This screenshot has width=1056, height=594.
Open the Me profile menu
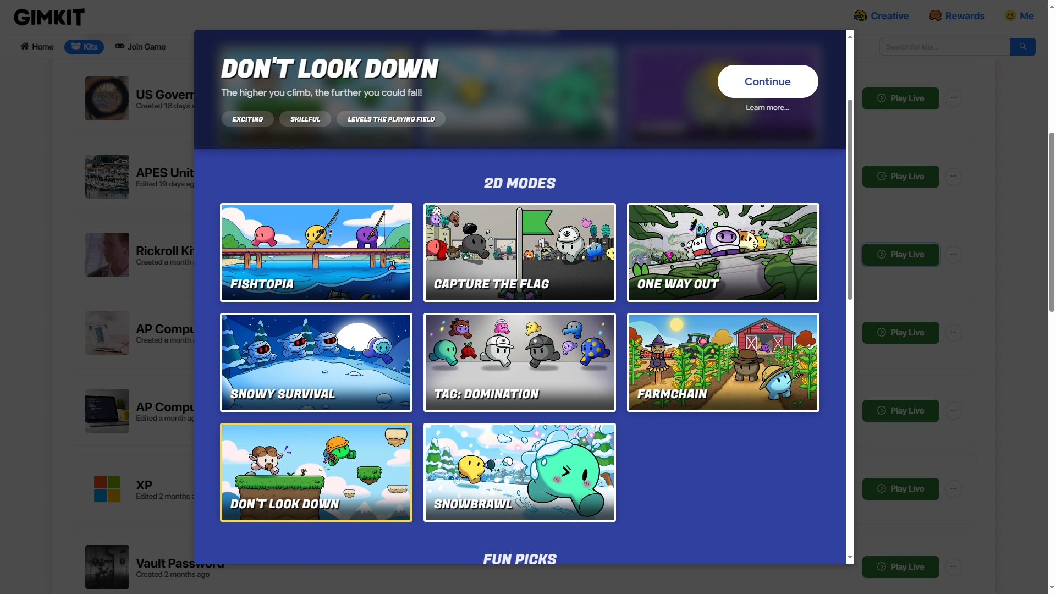pyautogui.click(x=1019, y=16)
